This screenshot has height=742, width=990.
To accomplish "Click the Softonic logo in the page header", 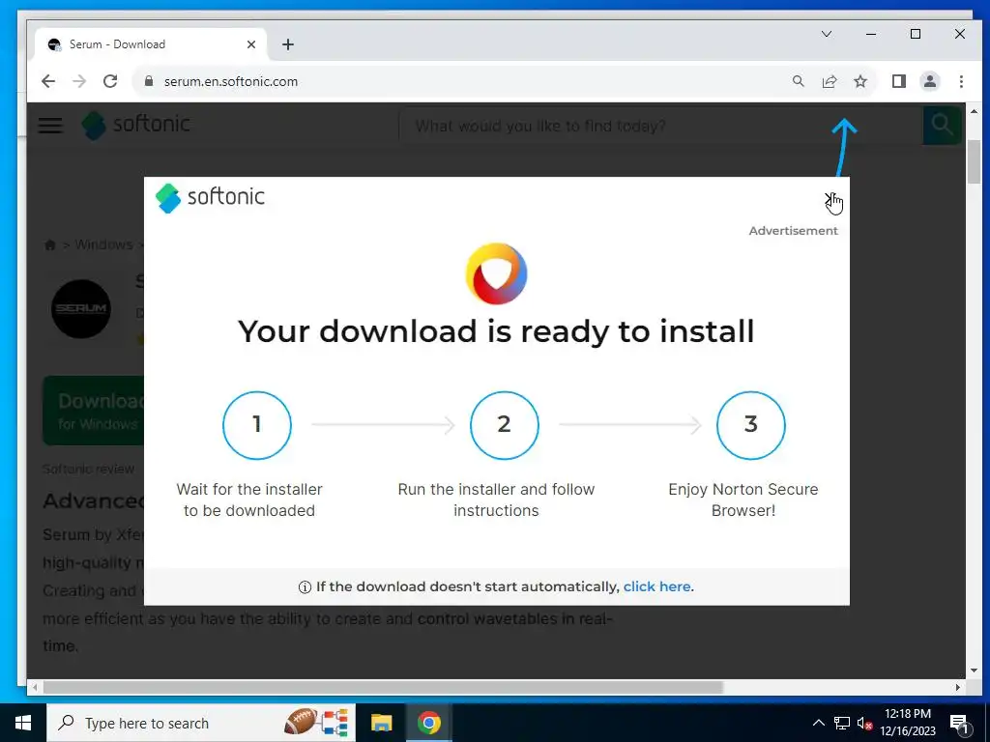I will (135, 125).
